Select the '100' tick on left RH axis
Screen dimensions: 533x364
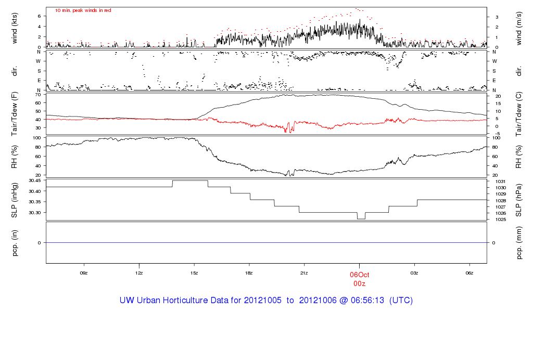[x=37, y=138]
